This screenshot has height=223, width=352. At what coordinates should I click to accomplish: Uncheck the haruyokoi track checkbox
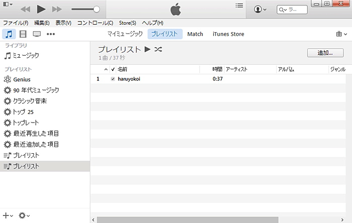click(x=113, y=79)
